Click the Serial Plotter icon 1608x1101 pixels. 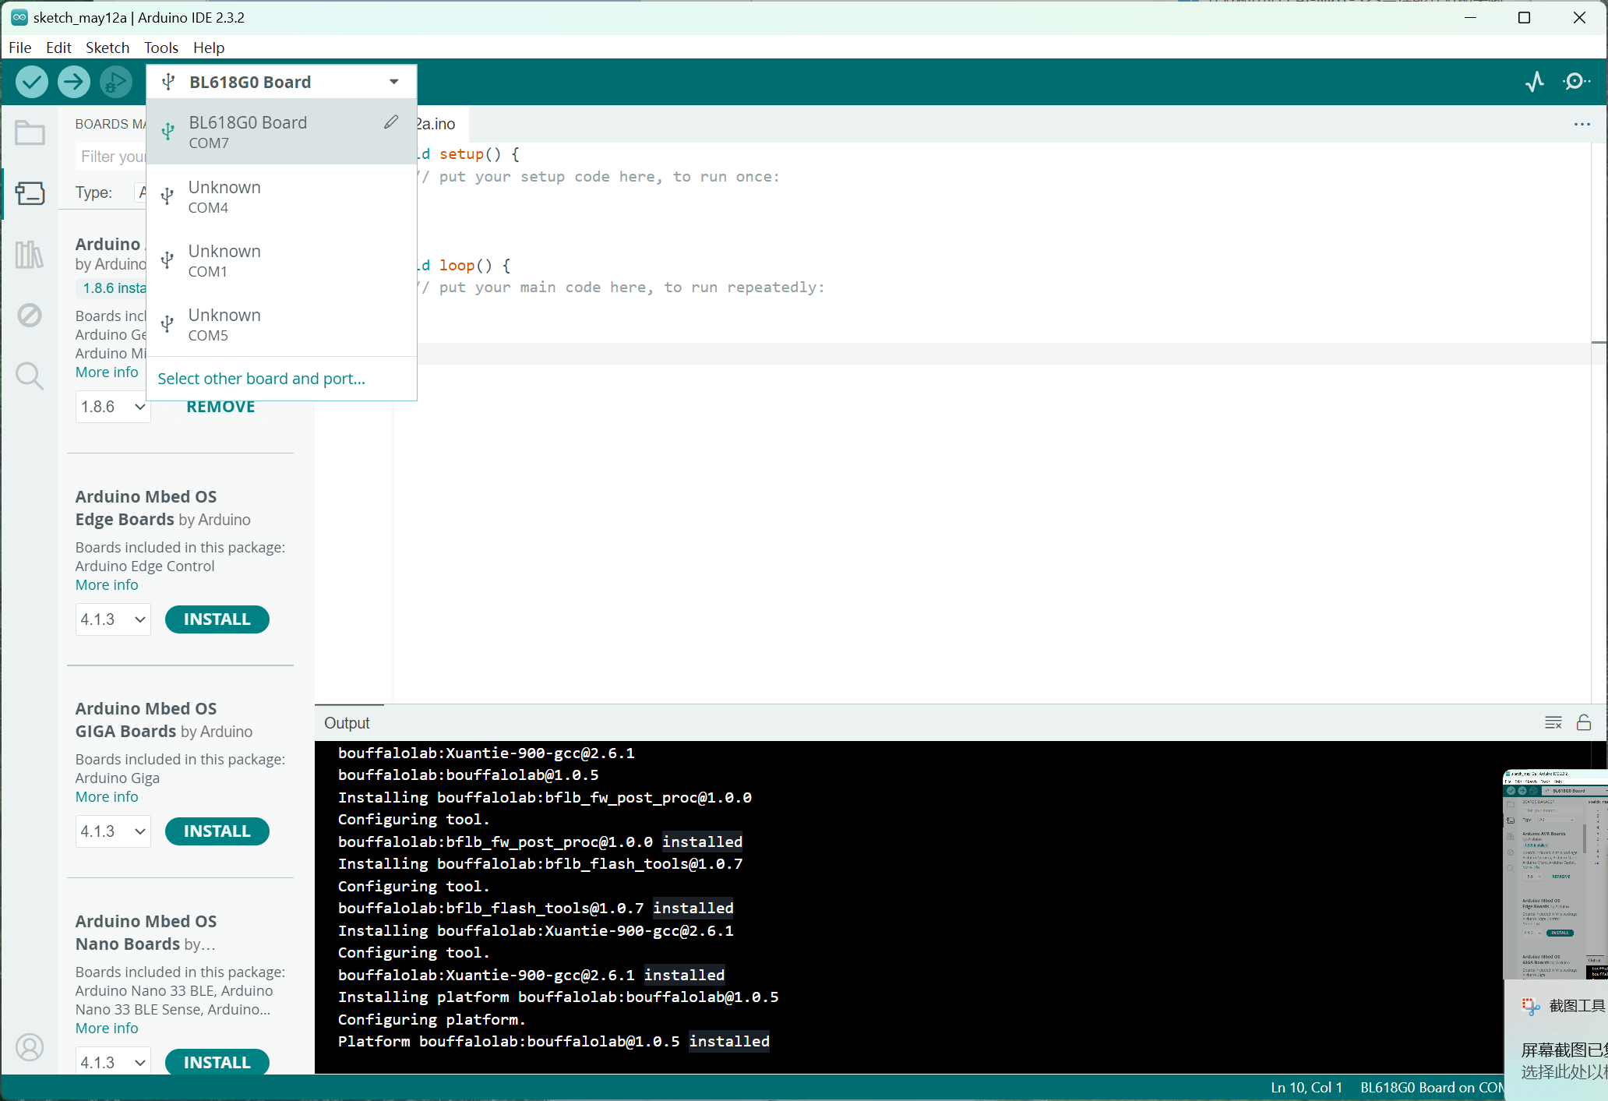pos(1537,81)
